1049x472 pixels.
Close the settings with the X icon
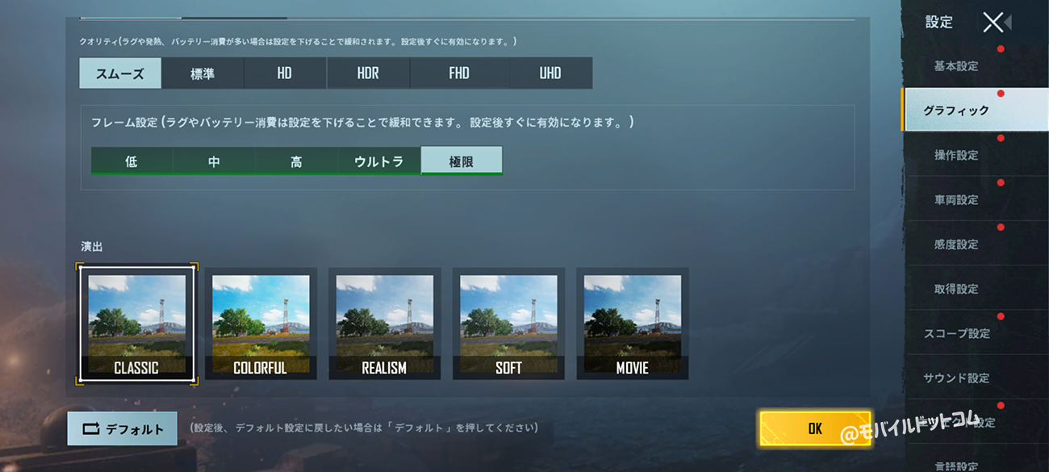[x=993, y=22]
